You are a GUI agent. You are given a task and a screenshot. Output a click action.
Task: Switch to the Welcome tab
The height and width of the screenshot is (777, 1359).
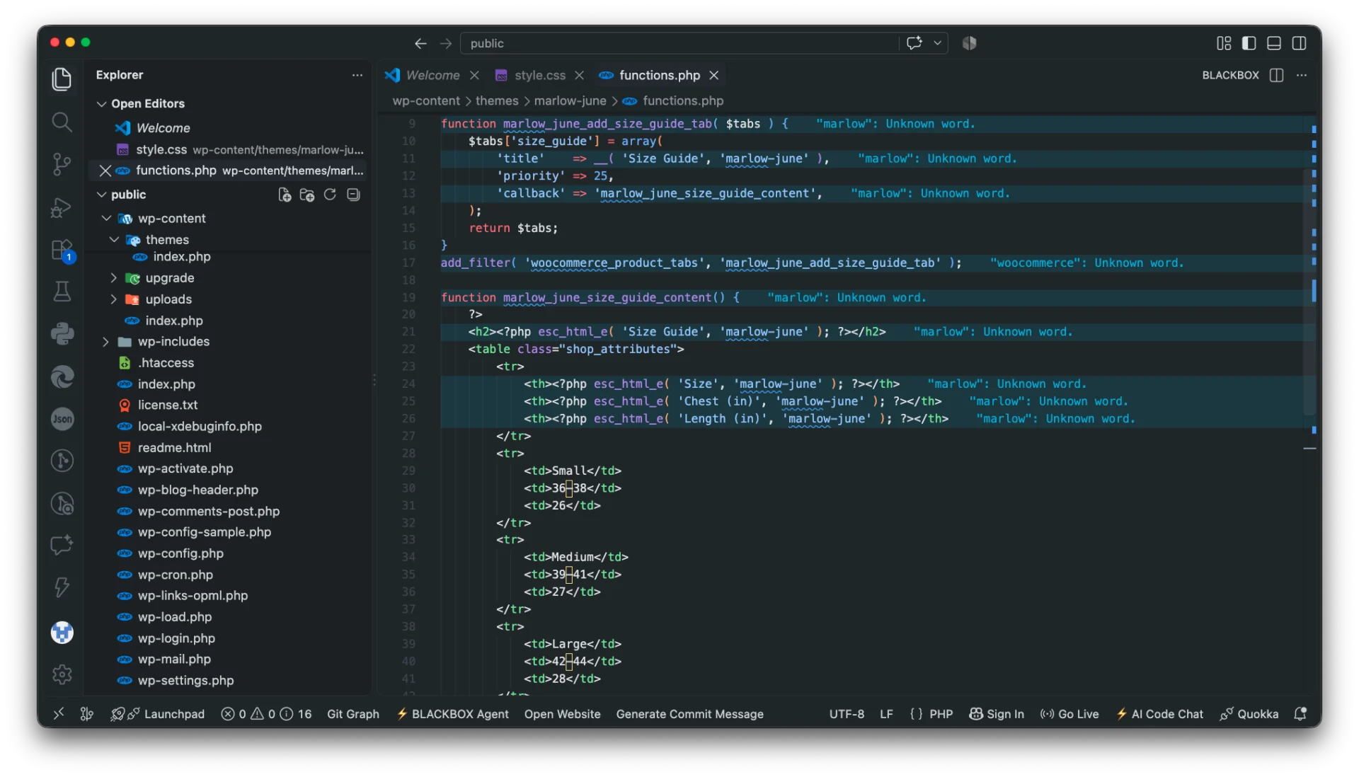pos(432,75)
